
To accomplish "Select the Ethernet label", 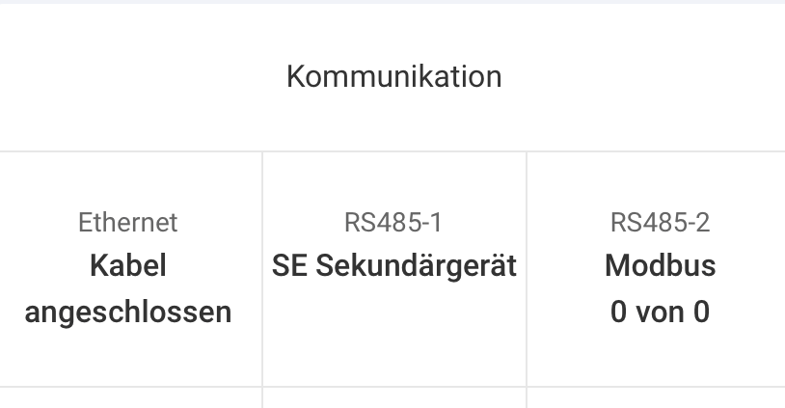I will [128, 223].
